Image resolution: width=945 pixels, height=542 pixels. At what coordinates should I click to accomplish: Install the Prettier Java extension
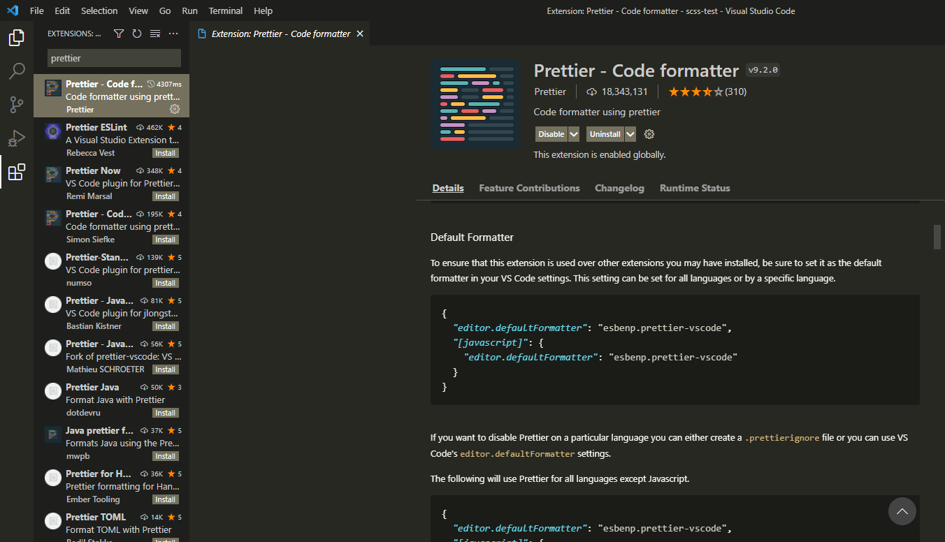coord(166,413)
